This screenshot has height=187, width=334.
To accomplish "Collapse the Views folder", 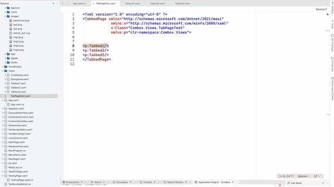I will click(x=3, y=71).
